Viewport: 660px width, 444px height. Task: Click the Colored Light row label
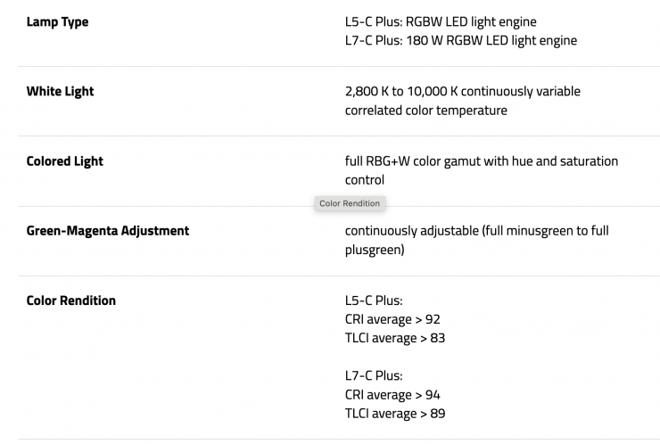pos(64,161)
